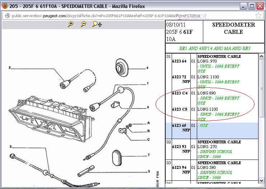Select highlighted part number 6123 65

point(179,125)
